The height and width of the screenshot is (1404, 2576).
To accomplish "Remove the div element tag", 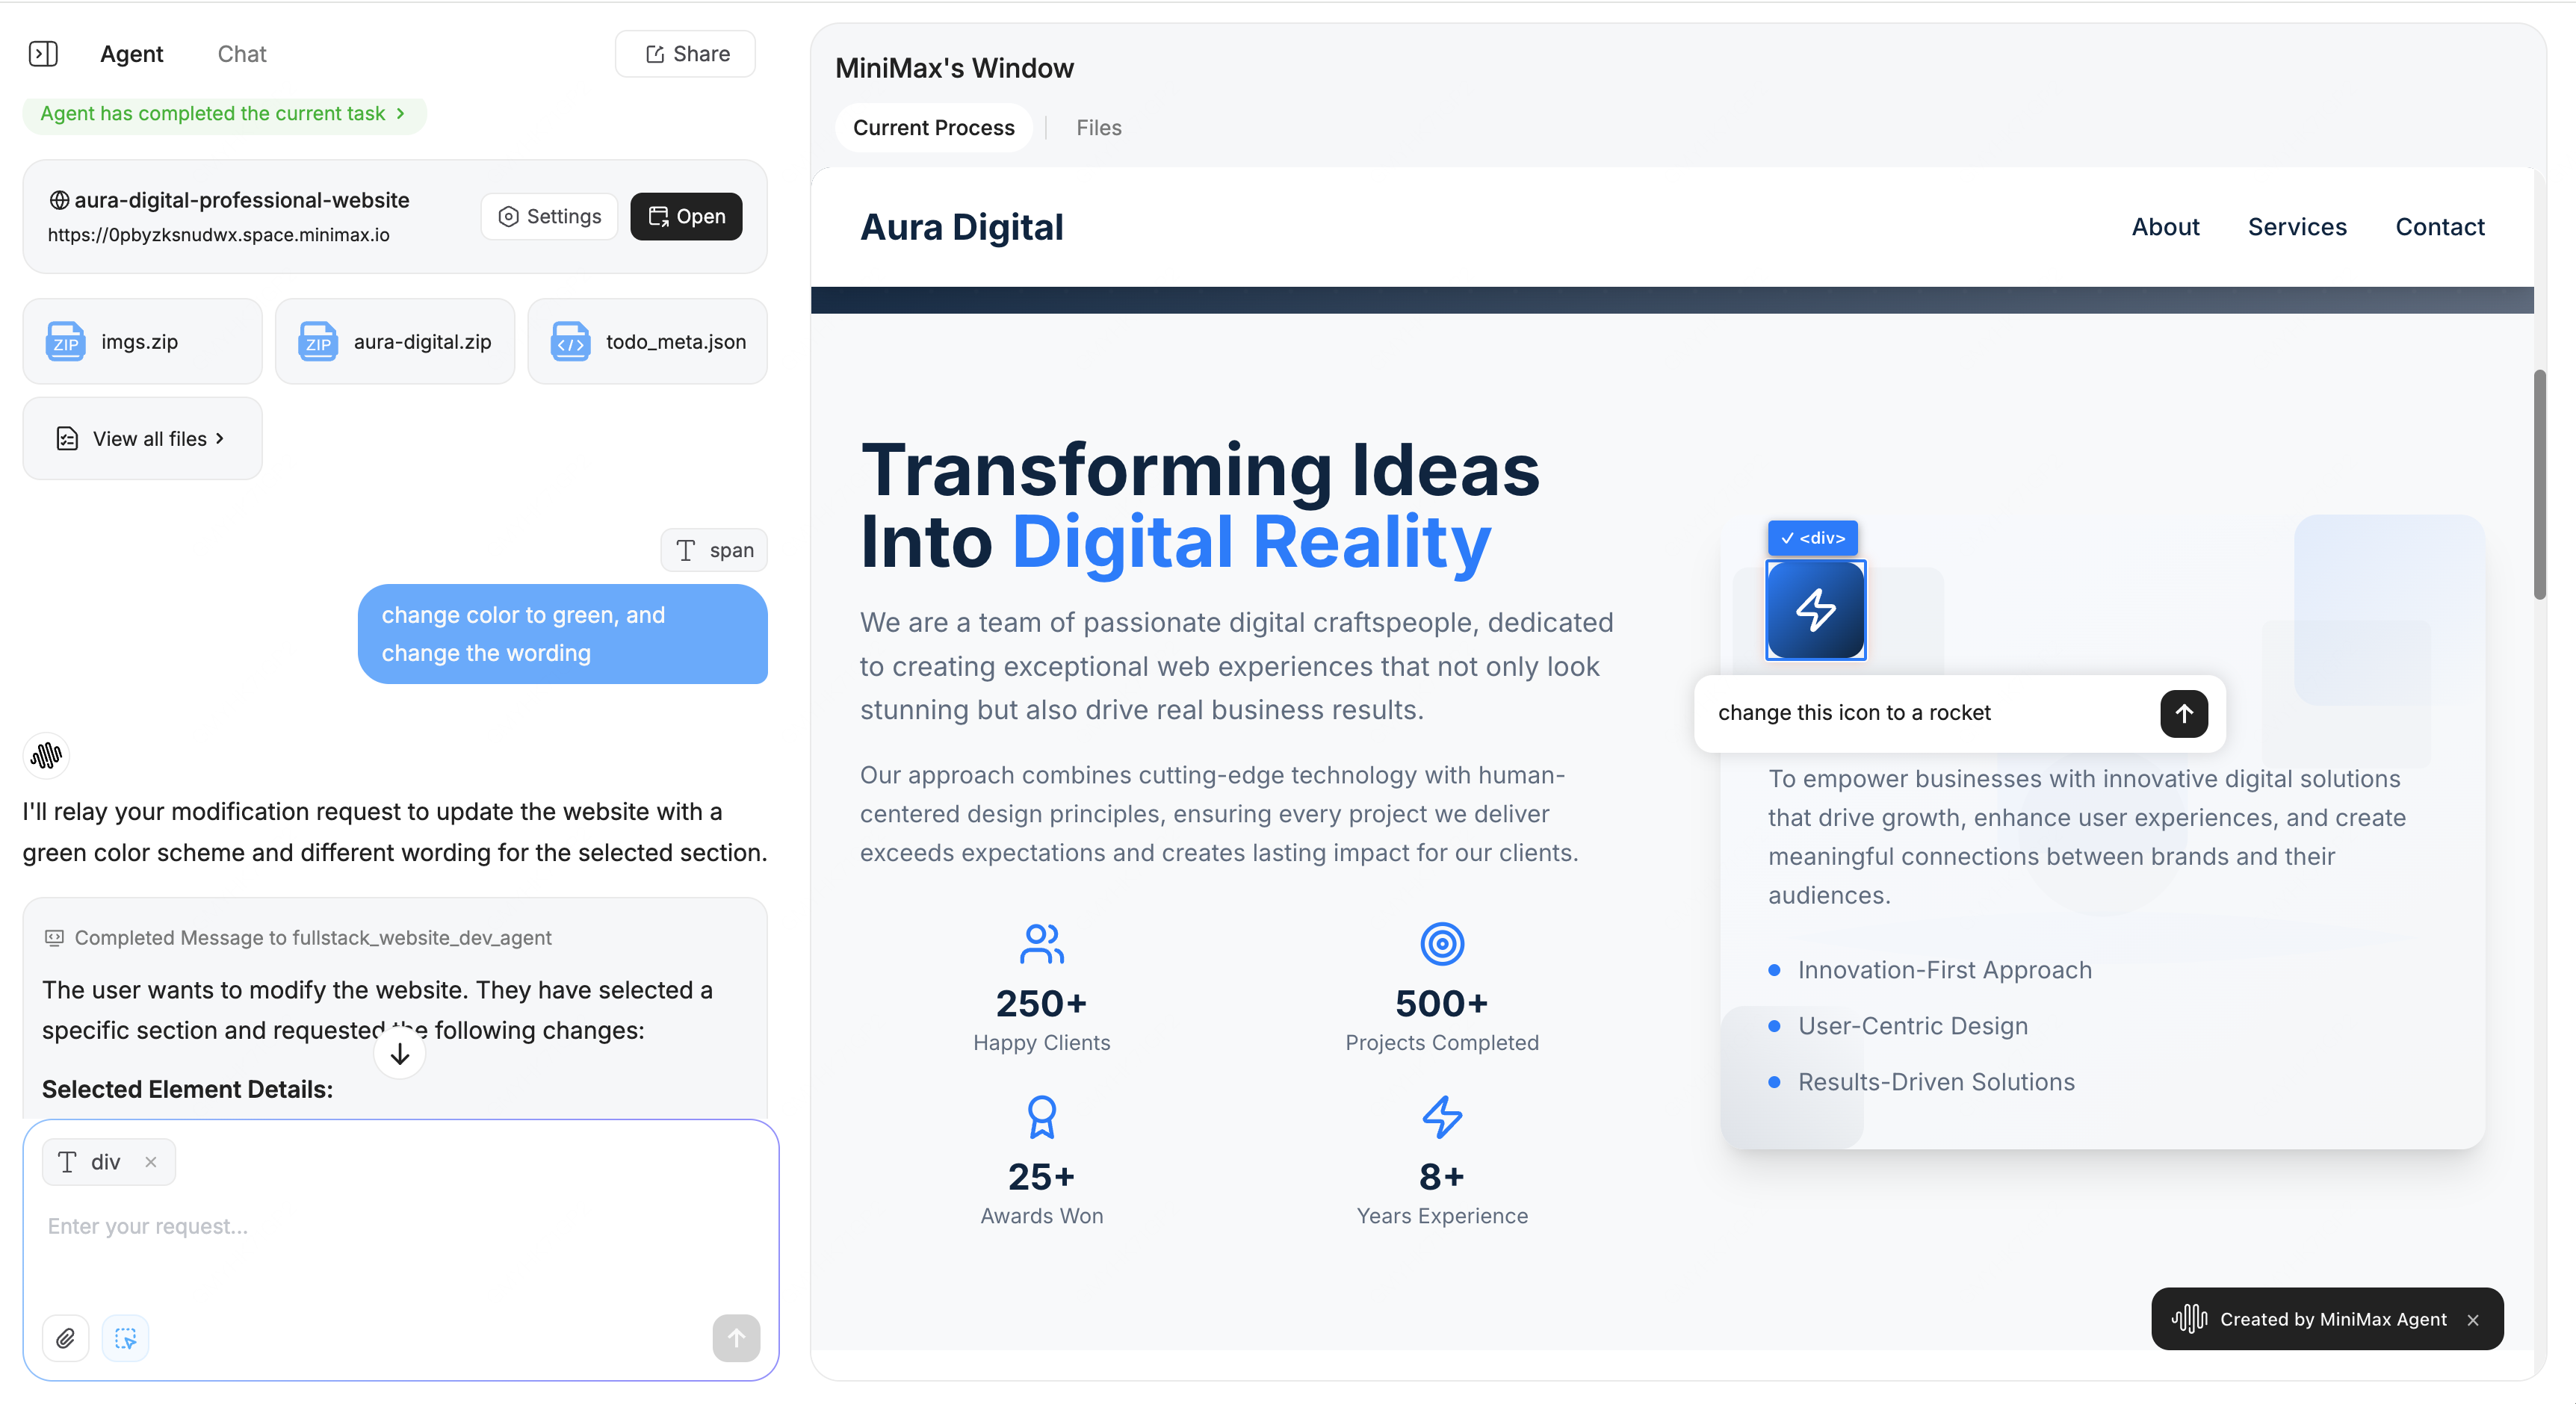I will coord(151,1161).
